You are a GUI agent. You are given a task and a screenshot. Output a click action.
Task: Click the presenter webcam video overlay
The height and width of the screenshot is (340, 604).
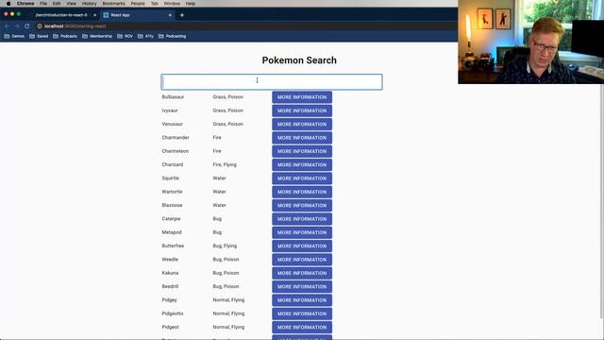pos(530,42)
